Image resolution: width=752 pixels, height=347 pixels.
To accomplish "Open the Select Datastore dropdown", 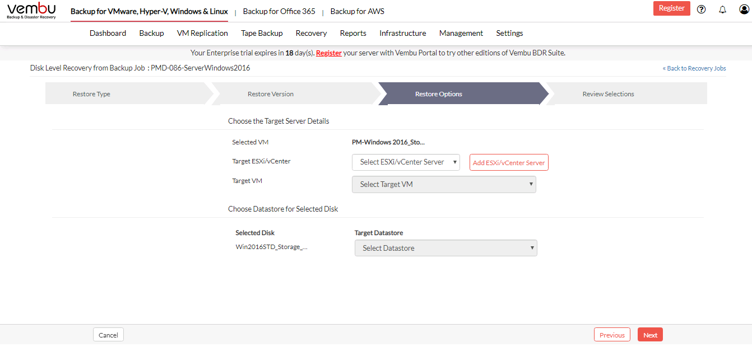I will pyautogui.click(x=446, y=248).
